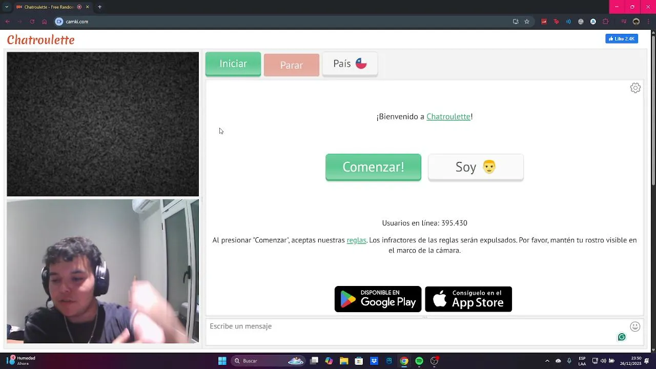This screenshot has width=656, height=369.
Task: Launch Copilot from the taskbar
Action: (x=329, y=361)
